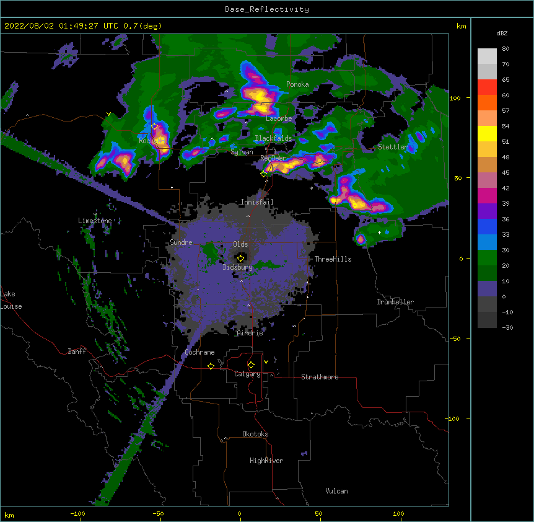Click the white asterisk above Limestone label
This screenshot has height=522, width=534.
click(x=95, y=215)
